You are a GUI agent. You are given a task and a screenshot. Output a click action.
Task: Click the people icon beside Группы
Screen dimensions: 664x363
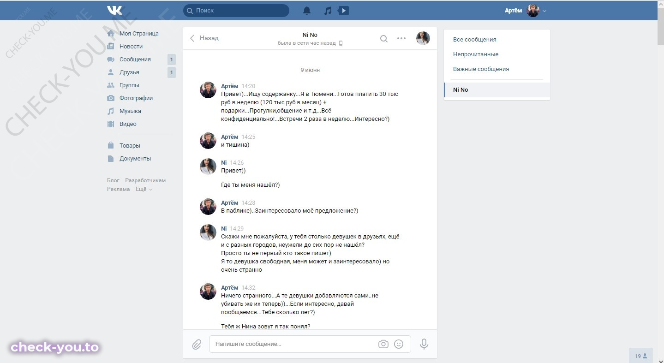[x=111, y=85]
